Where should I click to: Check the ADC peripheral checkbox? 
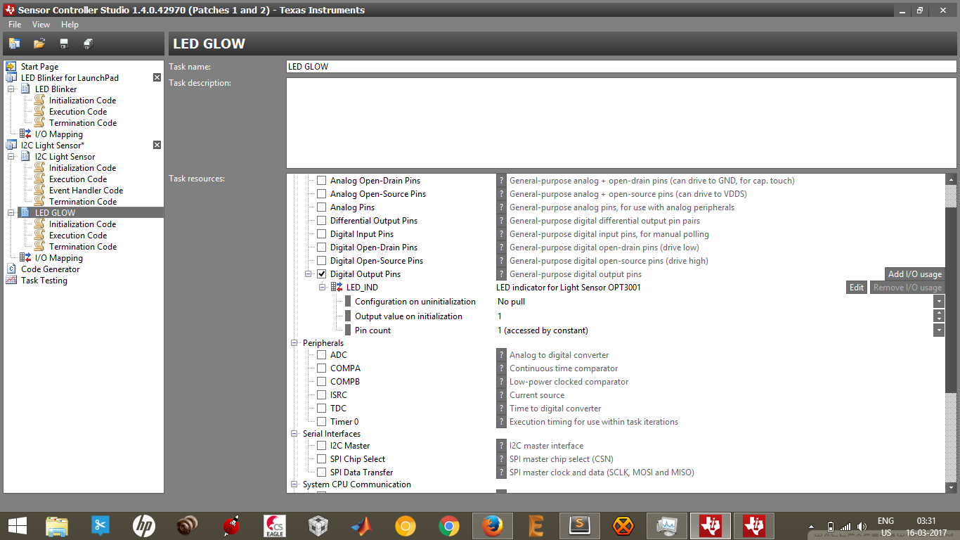tap(321, 354)
